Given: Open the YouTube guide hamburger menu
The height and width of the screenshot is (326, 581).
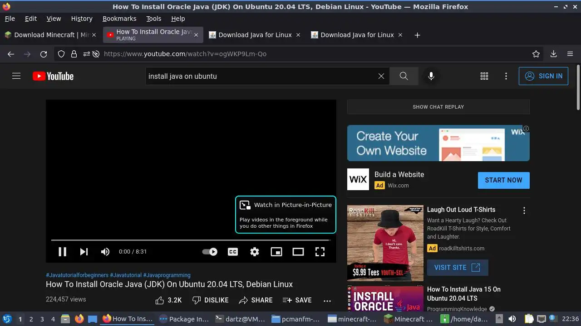Looking at the screenshot, I should point(16,76).
